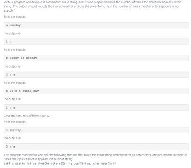Click the '1 n' output example box
The height and width of the screenshot is (168, 191).
(x=96, y=41)
